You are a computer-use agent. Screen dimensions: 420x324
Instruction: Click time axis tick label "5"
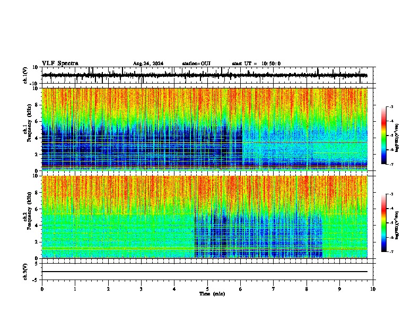207,289
